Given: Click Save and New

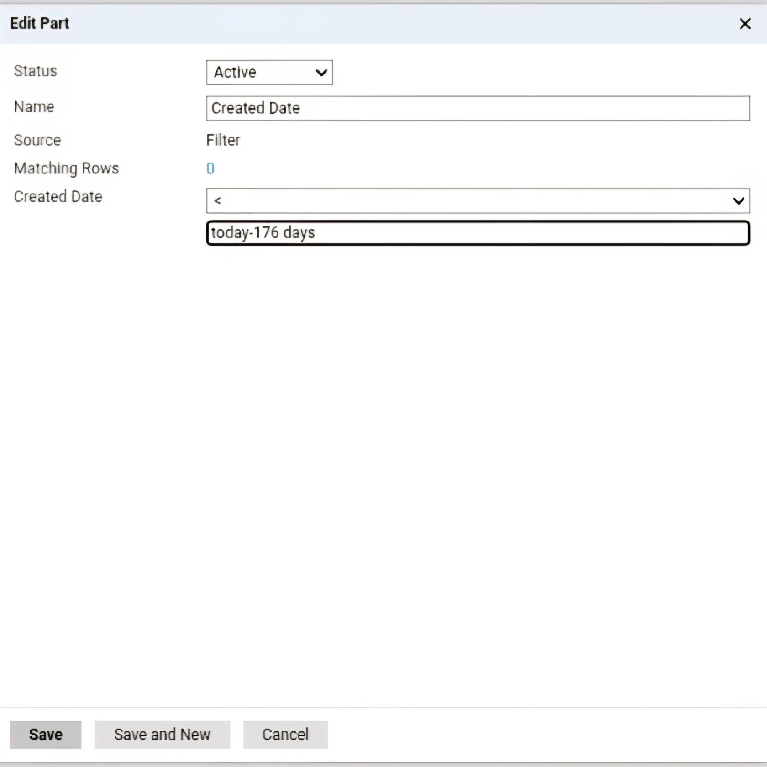Looking at the screenshot, I should pyautogui.click(x=162, y=735).
